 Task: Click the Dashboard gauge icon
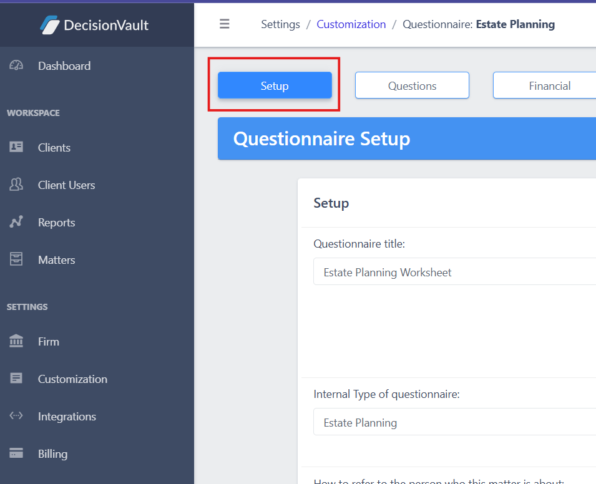[x=16, y=65]
